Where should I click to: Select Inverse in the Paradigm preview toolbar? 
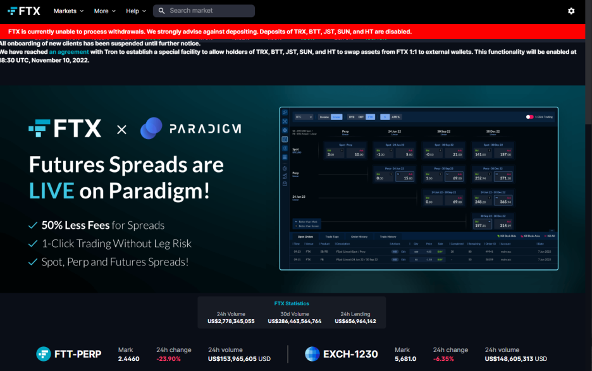point(324,117)
